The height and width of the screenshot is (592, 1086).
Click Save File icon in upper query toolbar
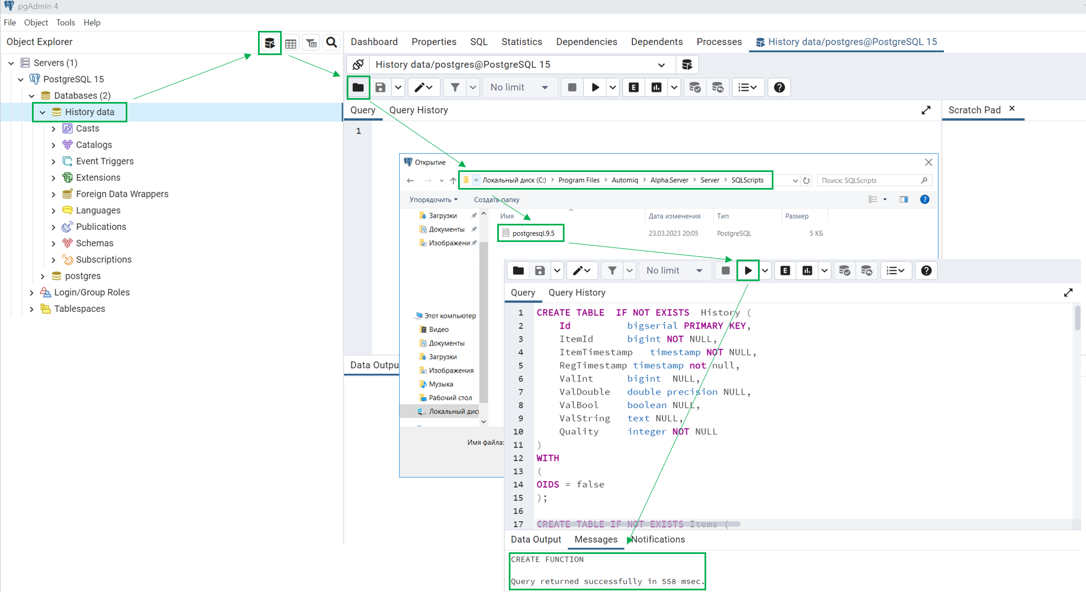click(x=380, y=87)
